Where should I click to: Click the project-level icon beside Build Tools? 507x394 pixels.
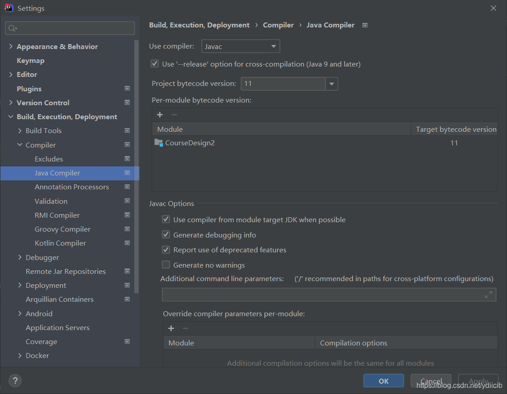pyautogui.click(x=127, y=130)
